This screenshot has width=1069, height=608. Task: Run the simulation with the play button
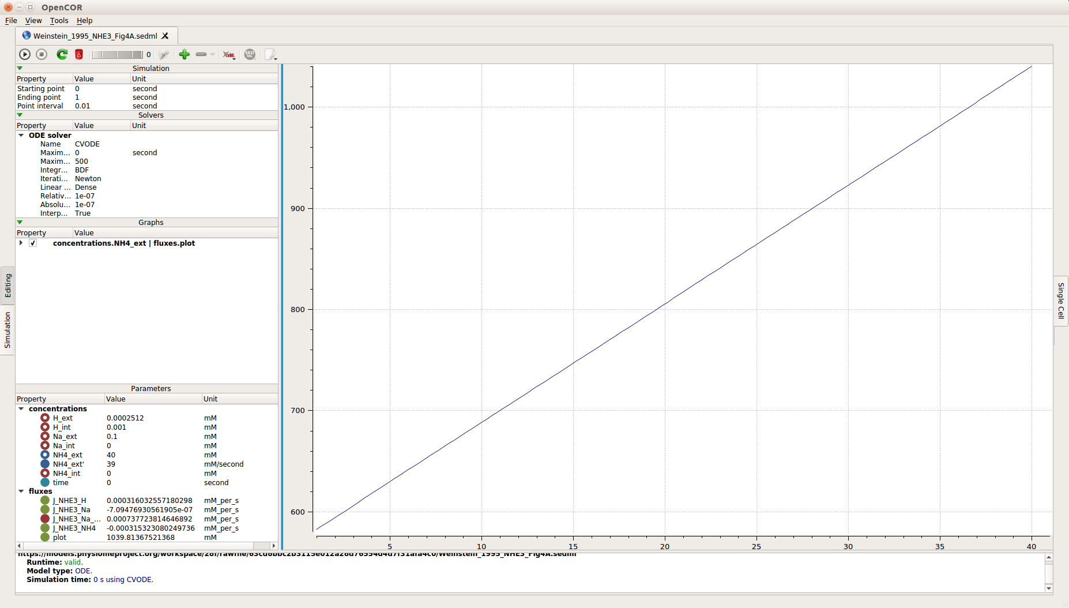tap(25, 54)
